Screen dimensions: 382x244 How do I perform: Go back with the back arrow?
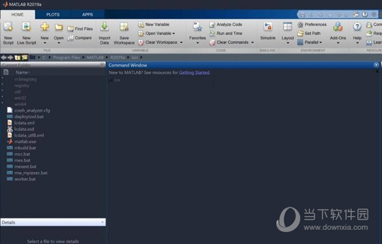point(4,57)
